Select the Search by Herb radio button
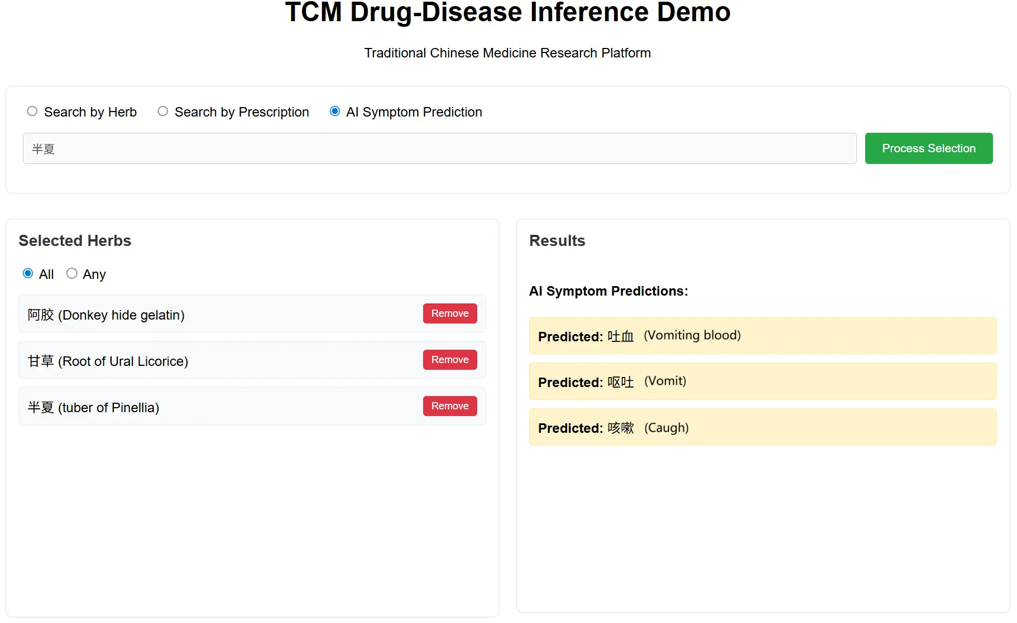Screen dimensions: 1017x623 [x=32, y=112]
